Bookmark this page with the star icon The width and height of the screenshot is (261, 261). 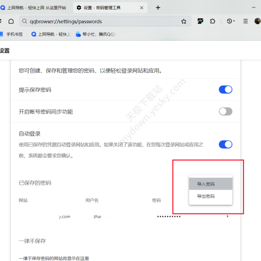pos(184,21)
